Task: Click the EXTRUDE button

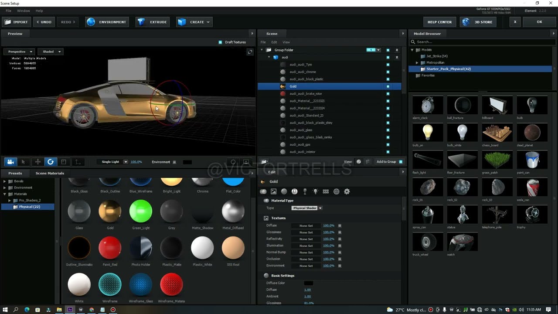Action: pos(153,22)
